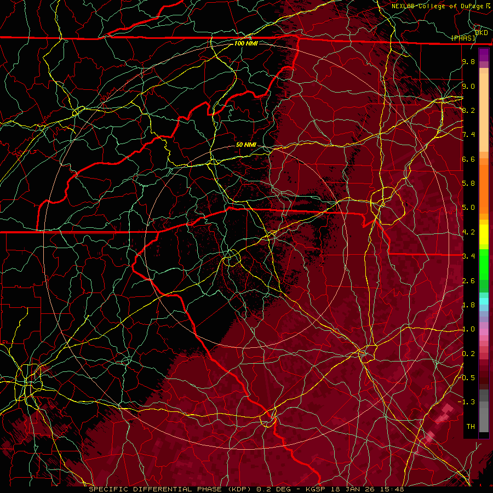Click the 9.8 value on the color scale

[x=468, y=61]
